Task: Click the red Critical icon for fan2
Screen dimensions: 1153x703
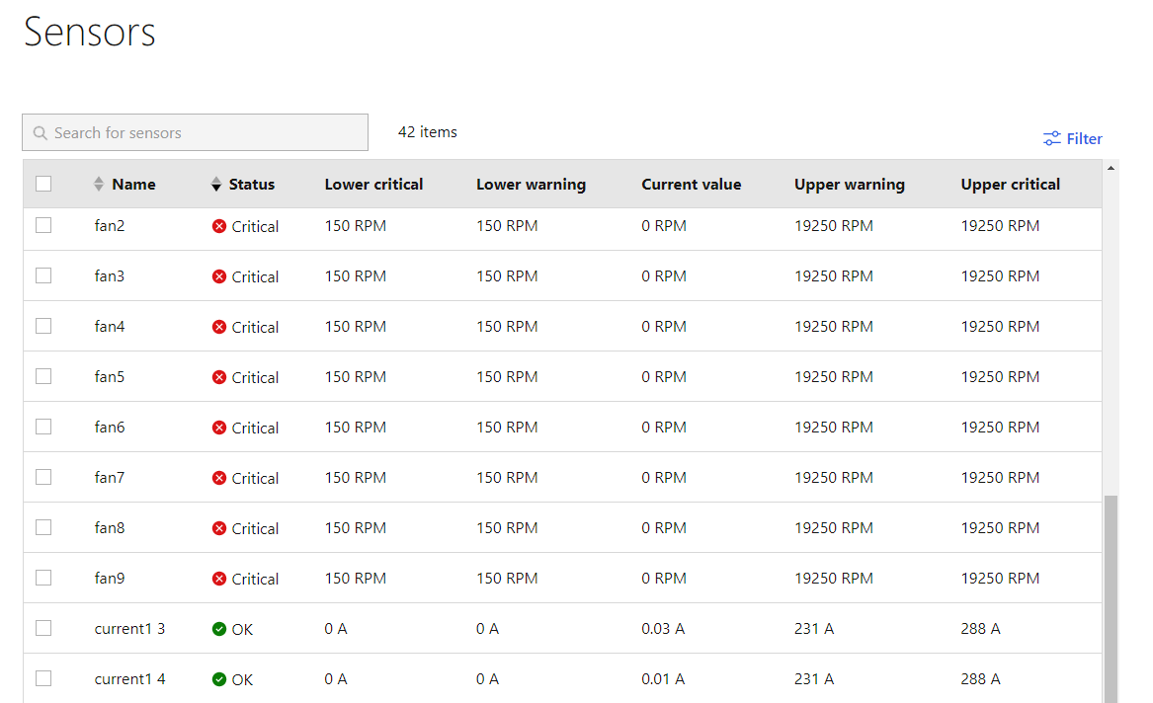Action: tap(219, 226)
